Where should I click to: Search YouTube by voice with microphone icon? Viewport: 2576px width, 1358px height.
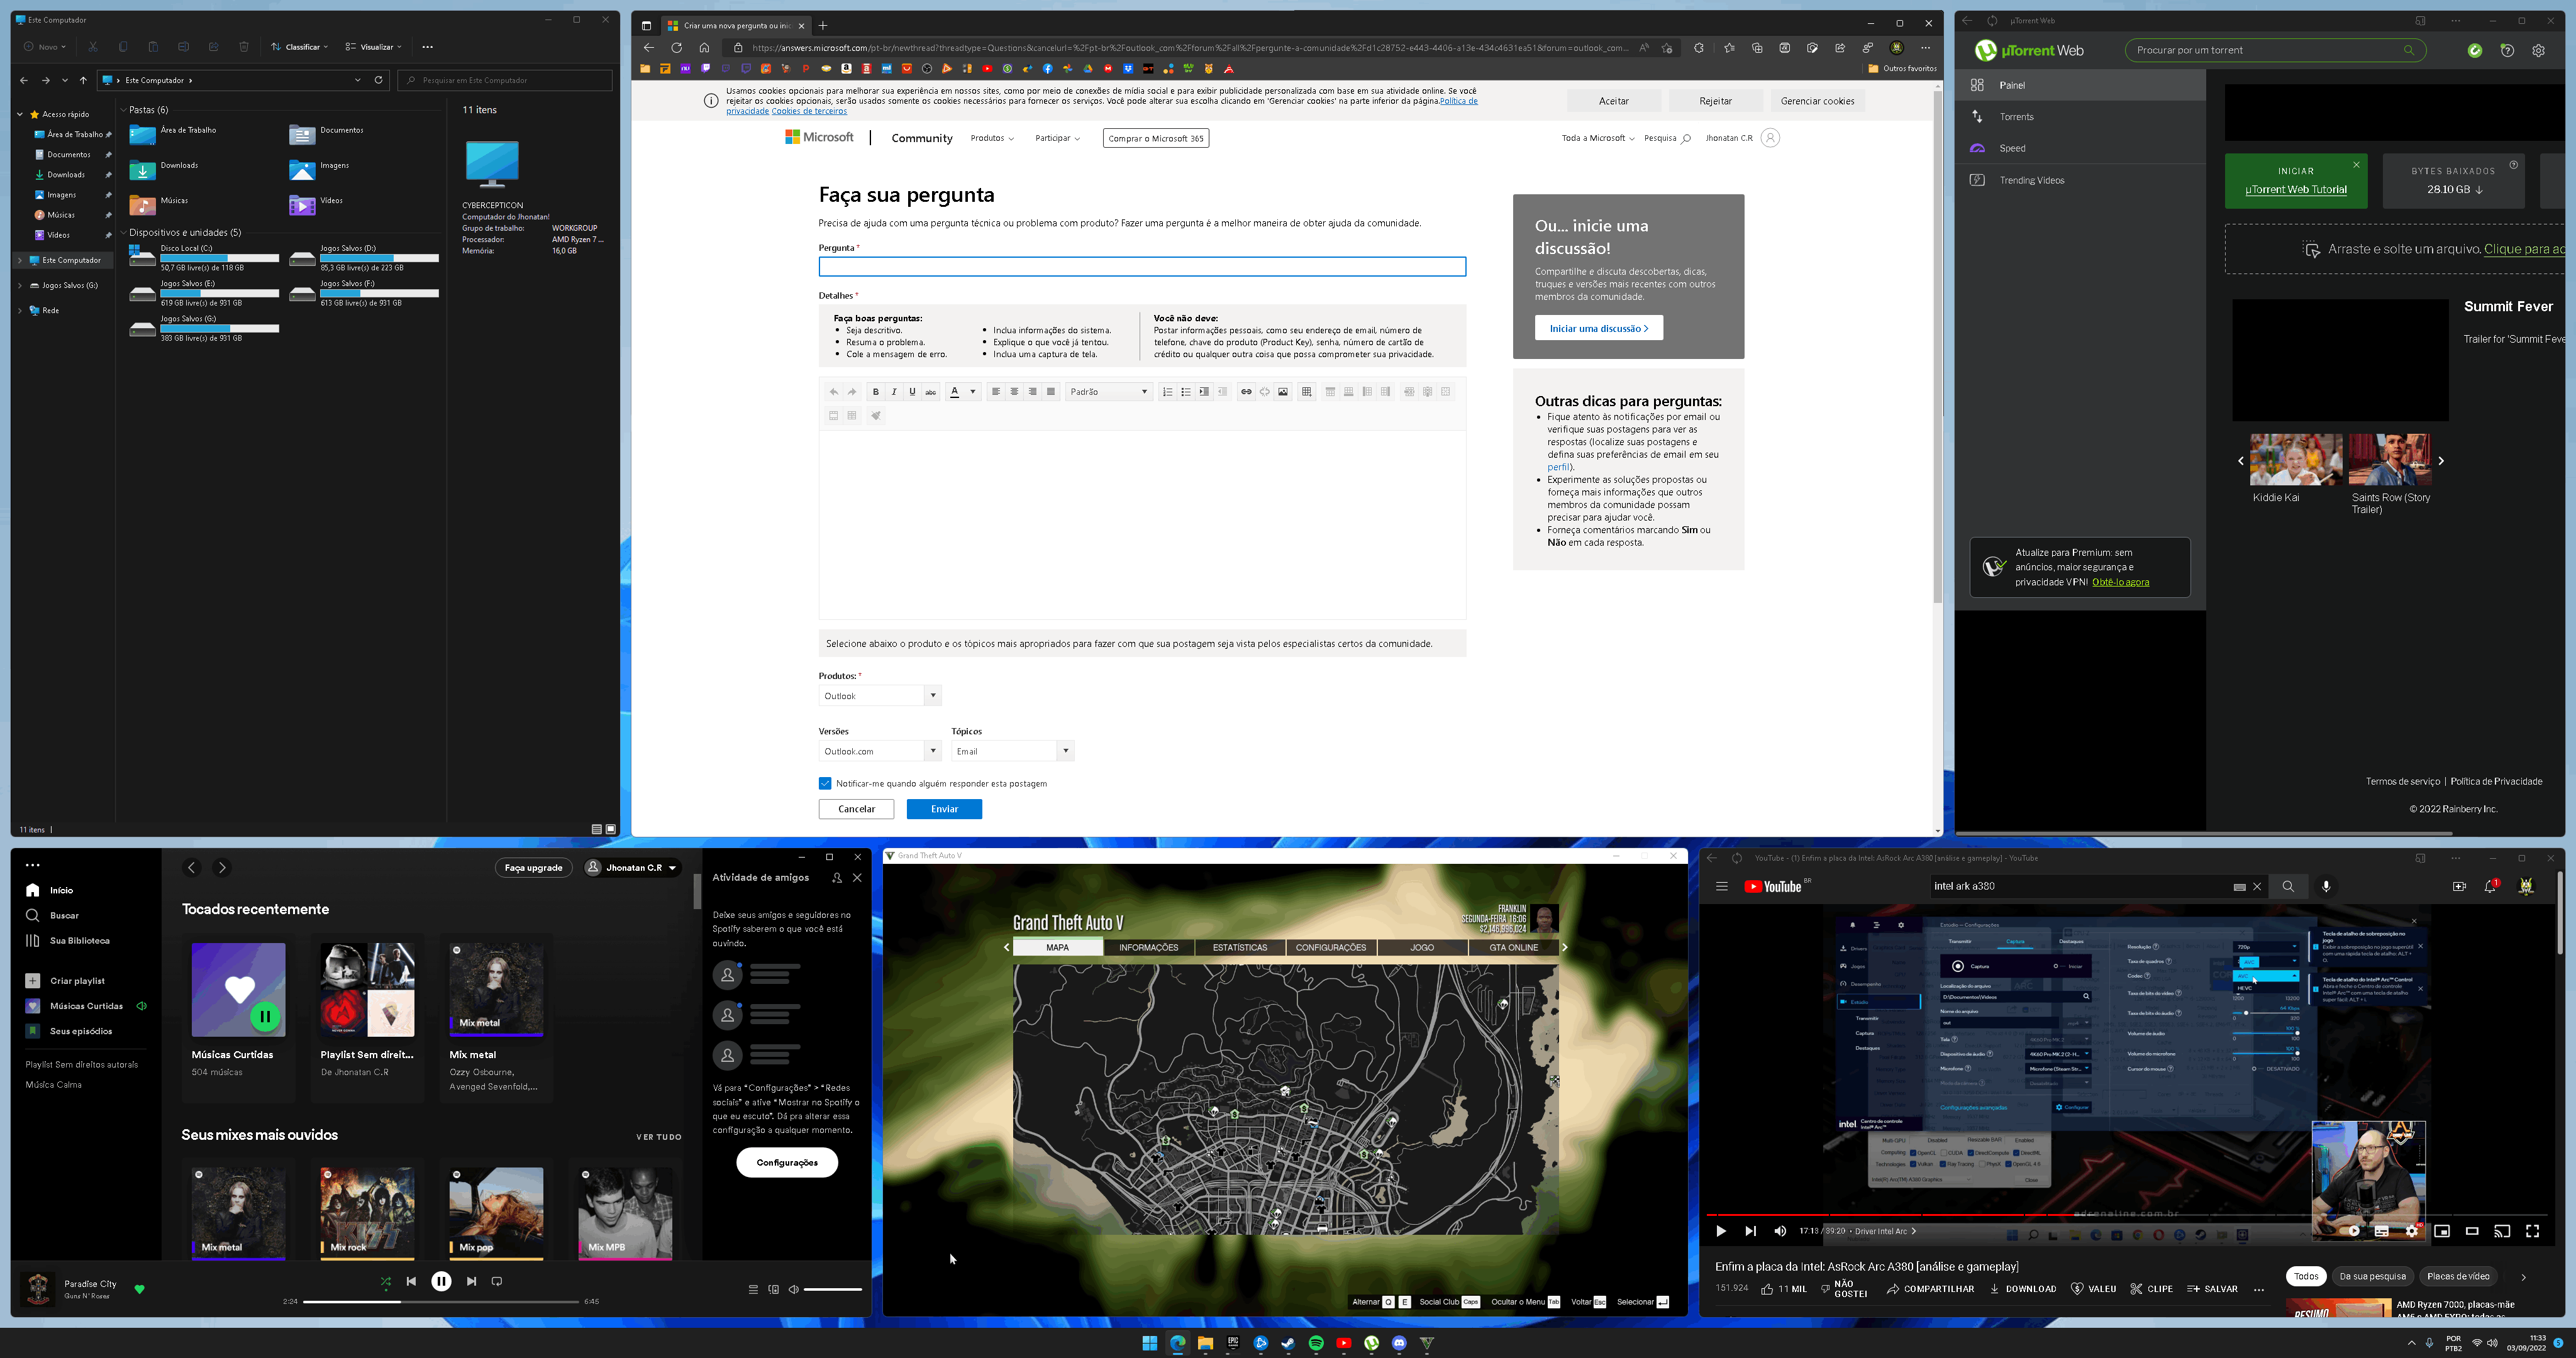point(2326,886)
